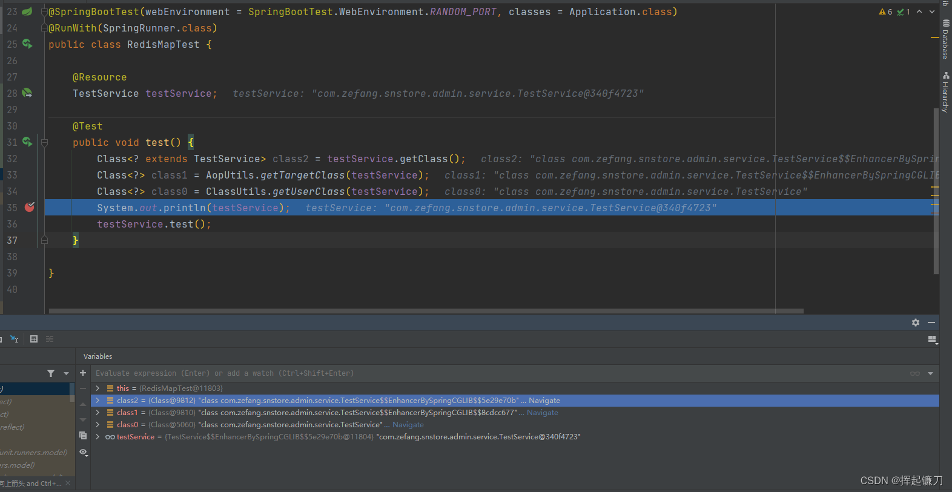Expand the class1 variable node

click(98, 412)
